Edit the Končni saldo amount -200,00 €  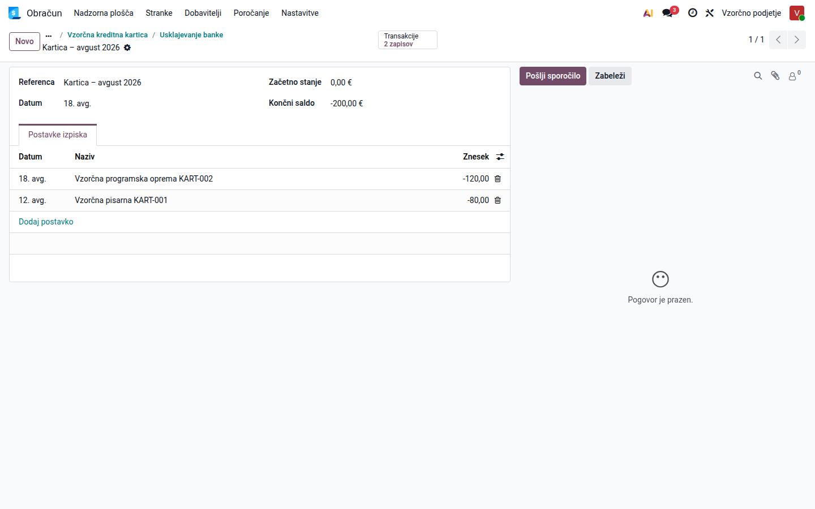click(347, 103)
